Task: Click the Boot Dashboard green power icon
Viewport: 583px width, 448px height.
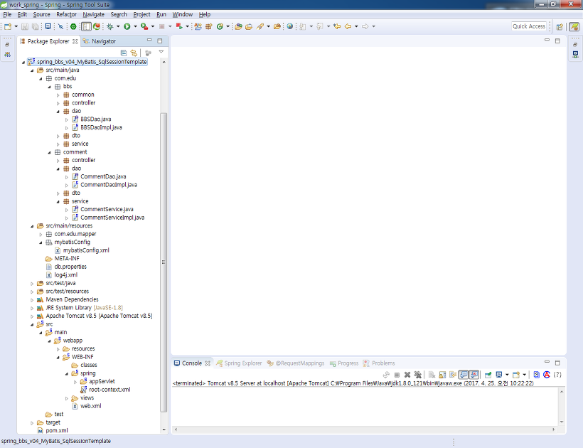Action: [x=73, y=26]
